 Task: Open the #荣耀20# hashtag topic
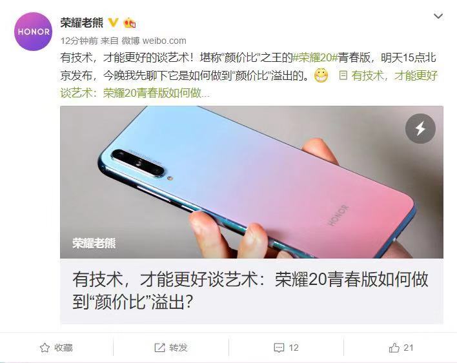pos(315,57)
